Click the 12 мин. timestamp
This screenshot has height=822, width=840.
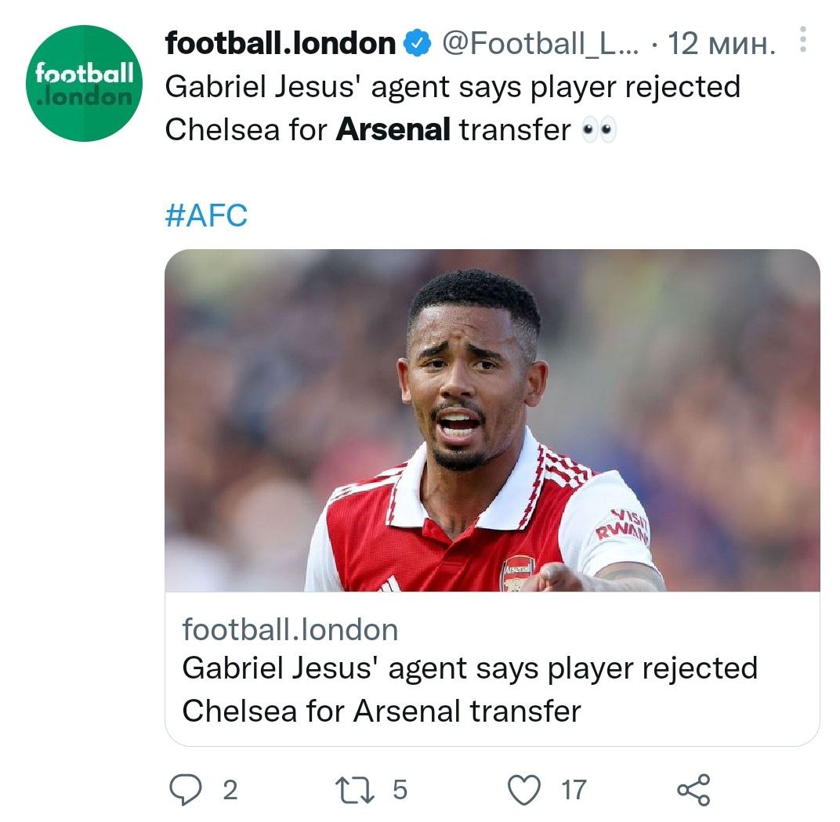click(x=721, y=44)
